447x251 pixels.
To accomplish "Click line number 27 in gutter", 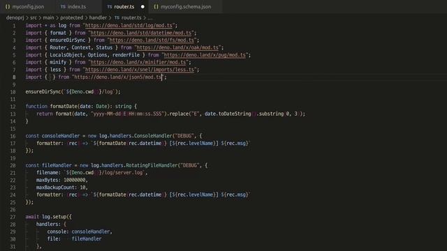I will [13, 217].
